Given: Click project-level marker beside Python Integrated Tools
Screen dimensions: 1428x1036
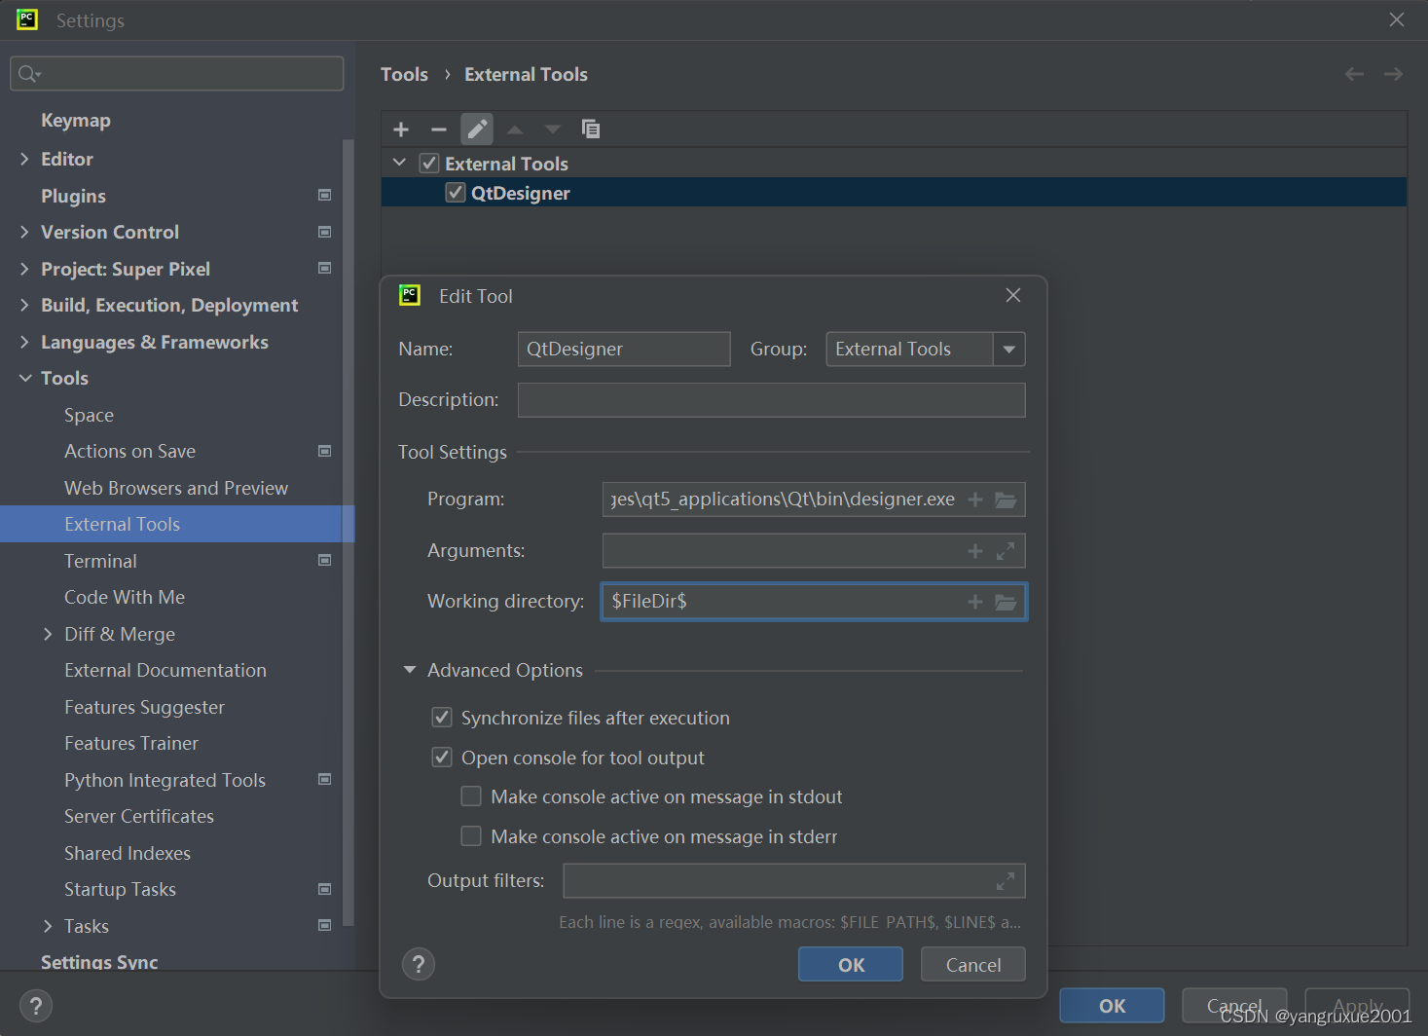Looking at the screenshot, I should point(325,779).
